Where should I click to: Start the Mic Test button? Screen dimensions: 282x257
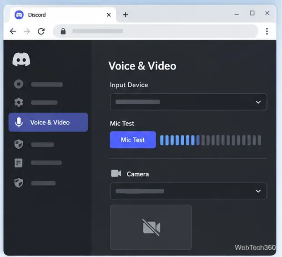[133, 140]
